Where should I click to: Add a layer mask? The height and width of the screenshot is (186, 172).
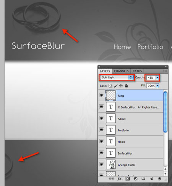coord(128,179)
